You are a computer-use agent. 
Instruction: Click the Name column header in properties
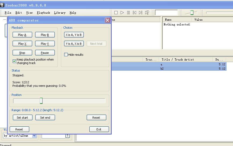(177, 20)
